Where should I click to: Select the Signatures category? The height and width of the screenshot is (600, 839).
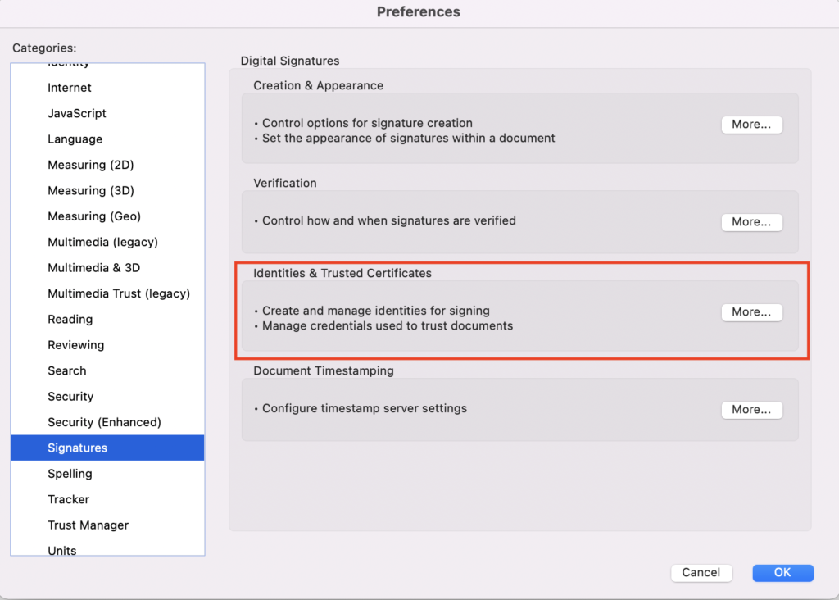(78, 448)
